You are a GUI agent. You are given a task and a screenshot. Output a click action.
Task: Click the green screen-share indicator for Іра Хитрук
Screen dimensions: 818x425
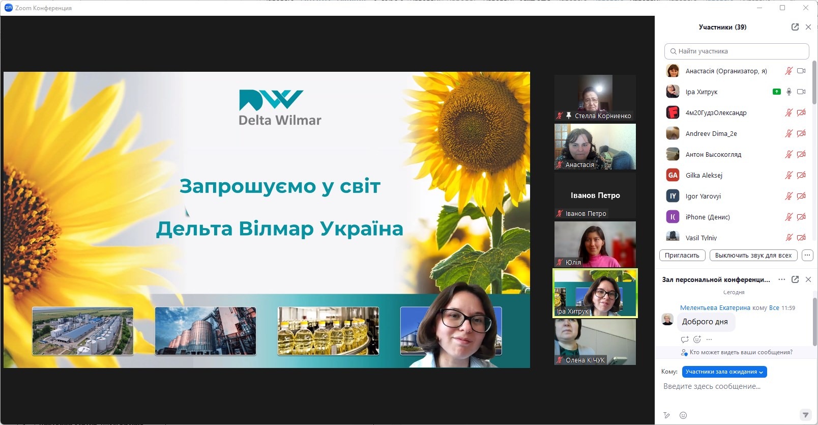(x=776, y=92)
